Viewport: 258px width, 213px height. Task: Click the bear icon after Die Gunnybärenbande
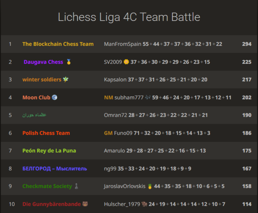85,204
